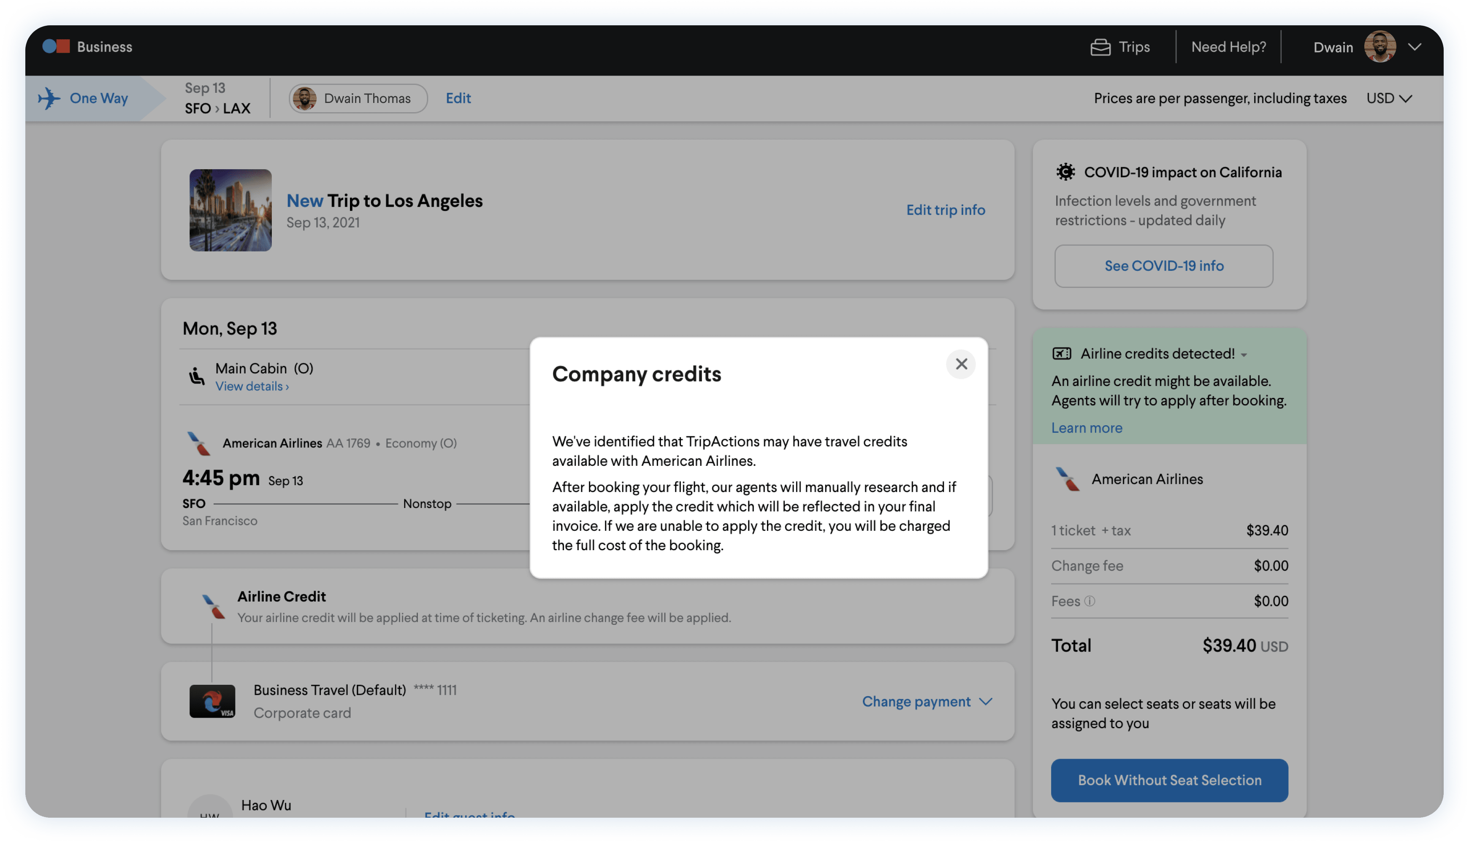Viewport: 1469px width, 843px height.
Task: Click the Trips suitcase icon
Action: pos(1100,47)
